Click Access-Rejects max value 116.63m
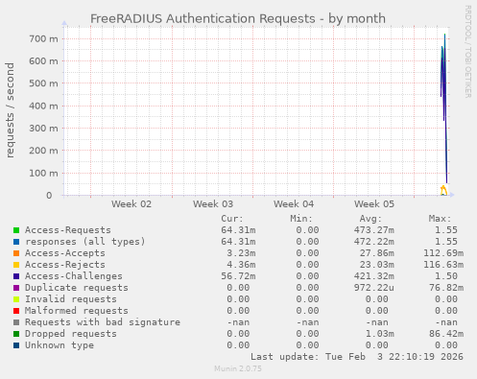 (443, 265)
